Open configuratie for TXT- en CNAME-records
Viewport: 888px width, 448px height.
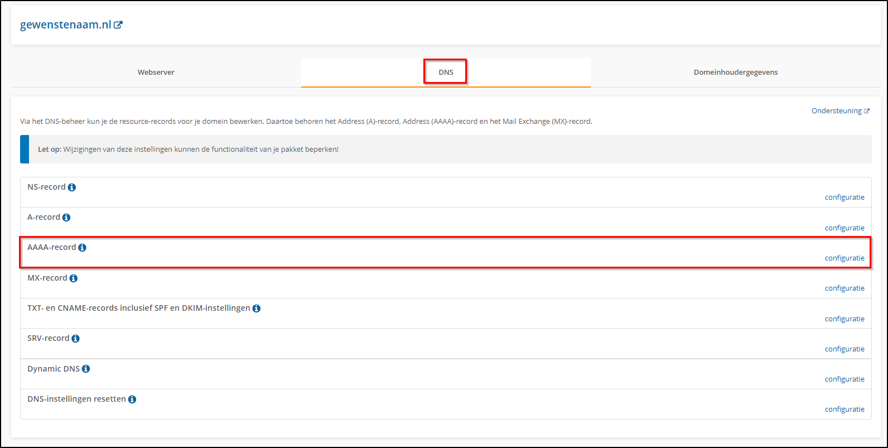(844, 319)
